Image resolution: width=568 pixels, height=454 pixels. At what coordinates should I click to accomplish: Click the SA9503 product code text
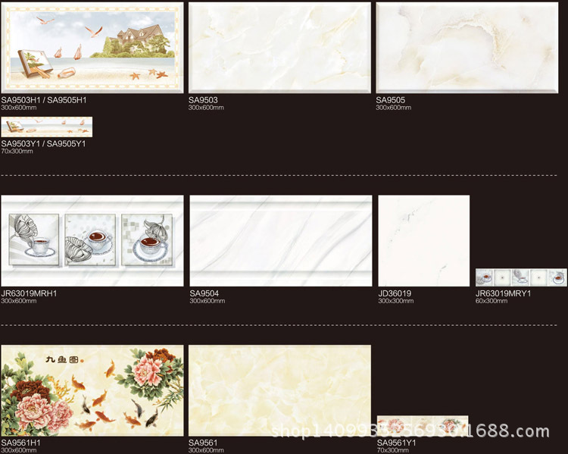(x=203, y=100)
